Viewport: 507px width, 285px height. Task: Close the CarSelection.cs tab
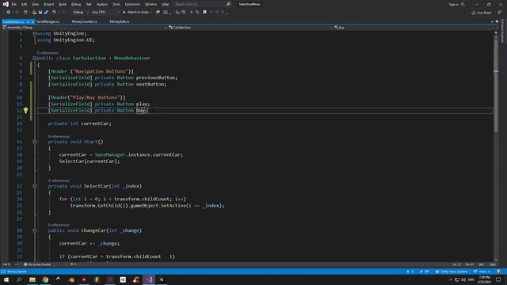(32, 21)
